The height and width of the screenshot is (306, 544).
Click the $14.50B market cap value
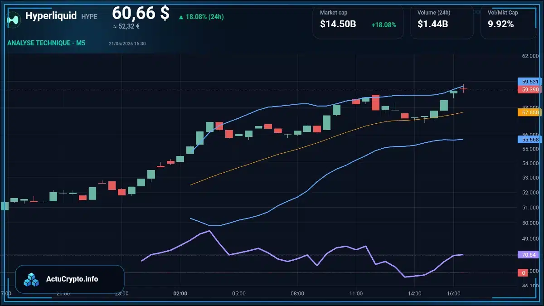coord(338,24)
